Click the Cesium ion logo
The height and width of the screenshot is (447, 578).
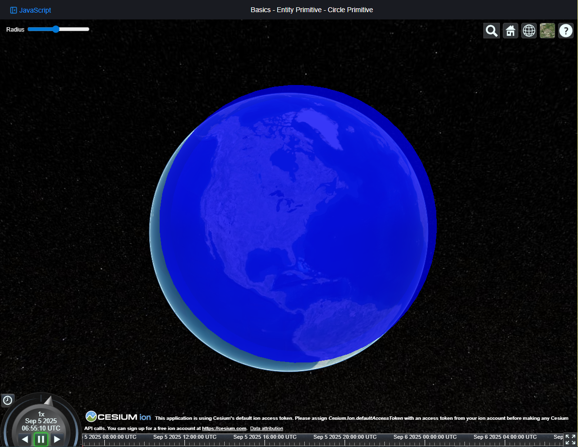click(118, 417)
